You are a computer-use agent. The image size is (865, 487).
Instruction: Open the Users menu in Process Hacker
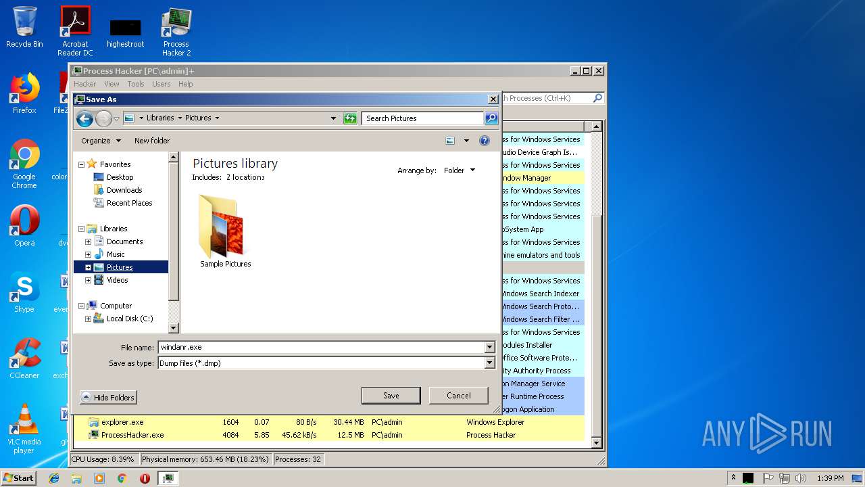(161, 84)
